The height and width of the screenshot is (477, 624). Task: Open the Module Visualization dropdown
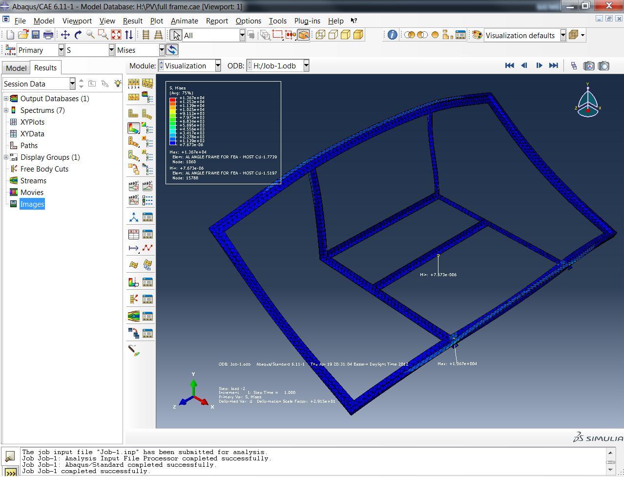coord(218,66)
